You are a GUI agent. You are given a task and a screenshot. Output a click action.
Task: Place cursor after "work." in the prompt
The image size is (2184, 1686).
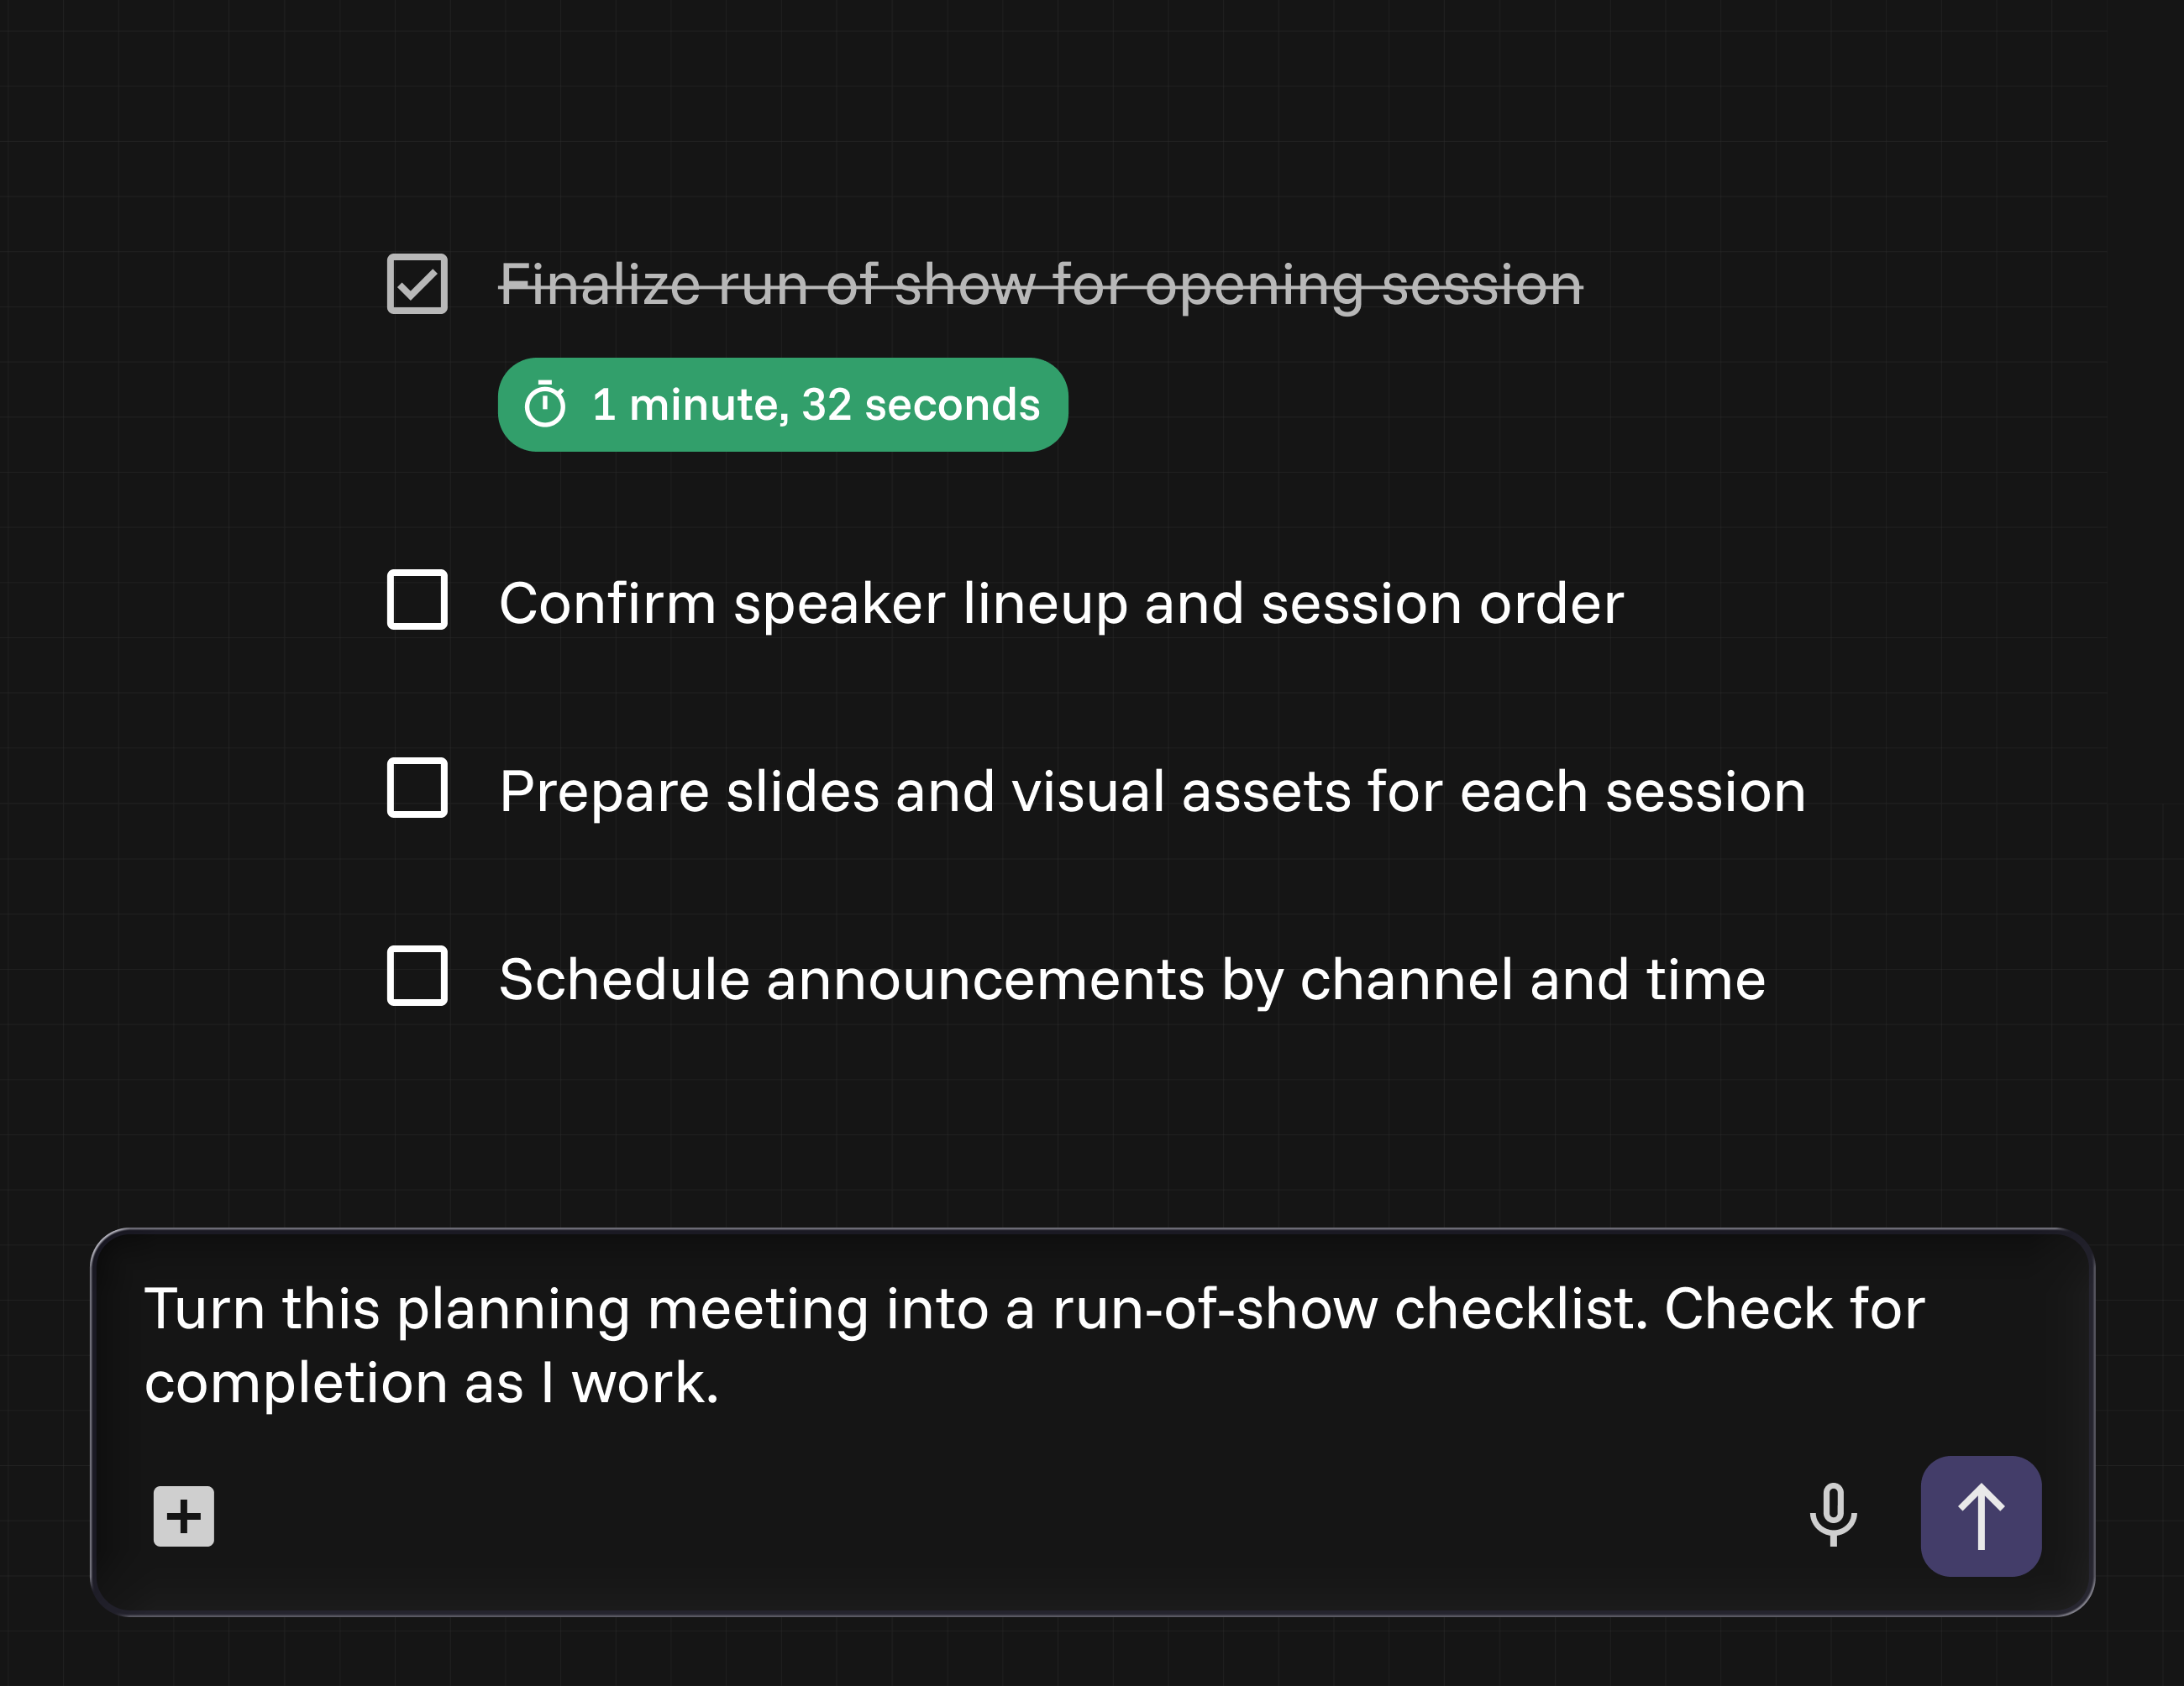pos(722,1385)
